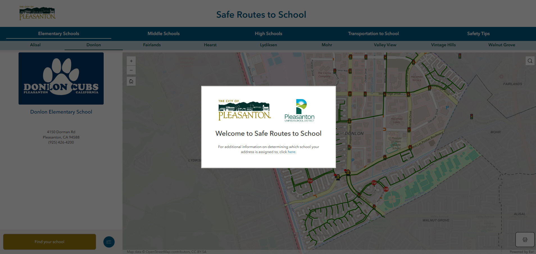536x254 pixels.
Task: Zoom out on the map
Action: tap(131, 70)
